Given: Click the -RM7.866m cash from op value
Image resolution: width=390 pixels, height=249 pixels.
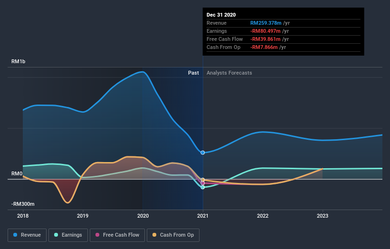Looking at the screenshot, I should click(x=264, y=47).
